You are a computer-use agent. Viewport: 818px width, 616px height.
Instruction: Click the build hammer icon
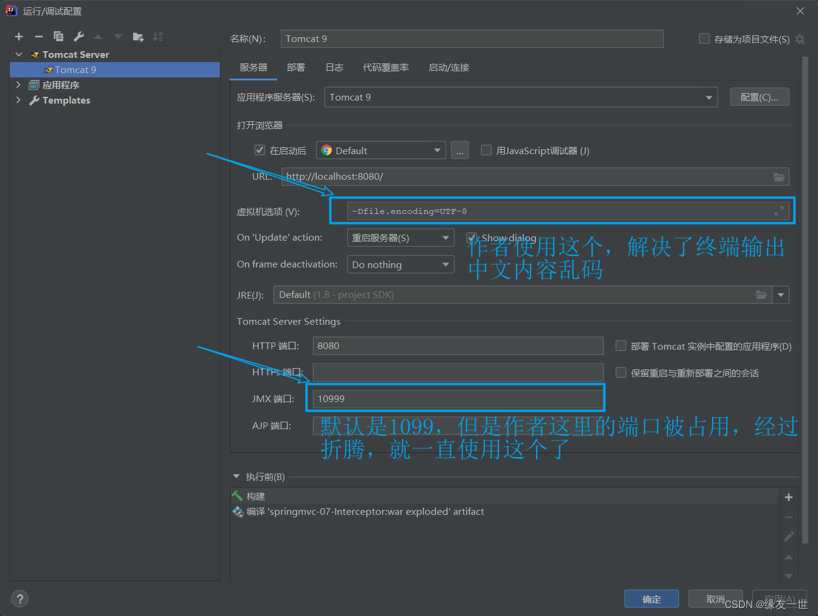[x=238, y=496]
